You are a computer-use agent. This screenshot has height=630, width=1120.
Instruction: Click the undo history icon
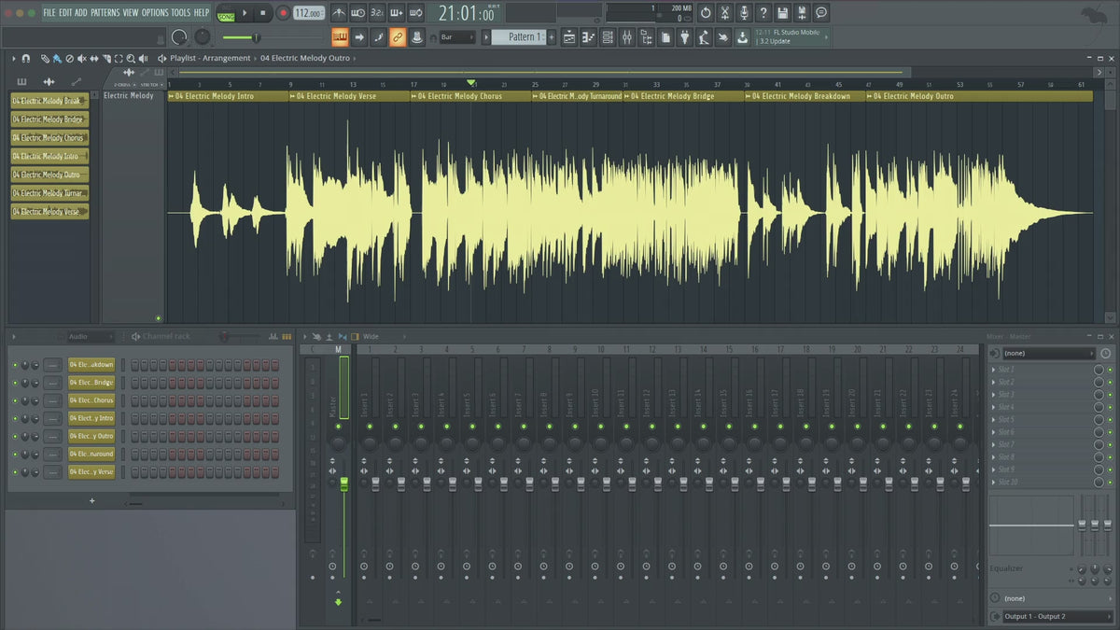coord(706,13)
